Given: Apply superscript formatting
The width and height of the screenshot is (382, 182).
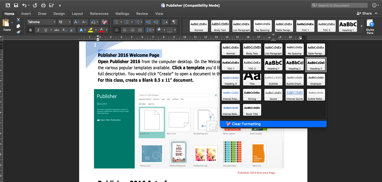Looking at the screenshot, I should 72,30.
